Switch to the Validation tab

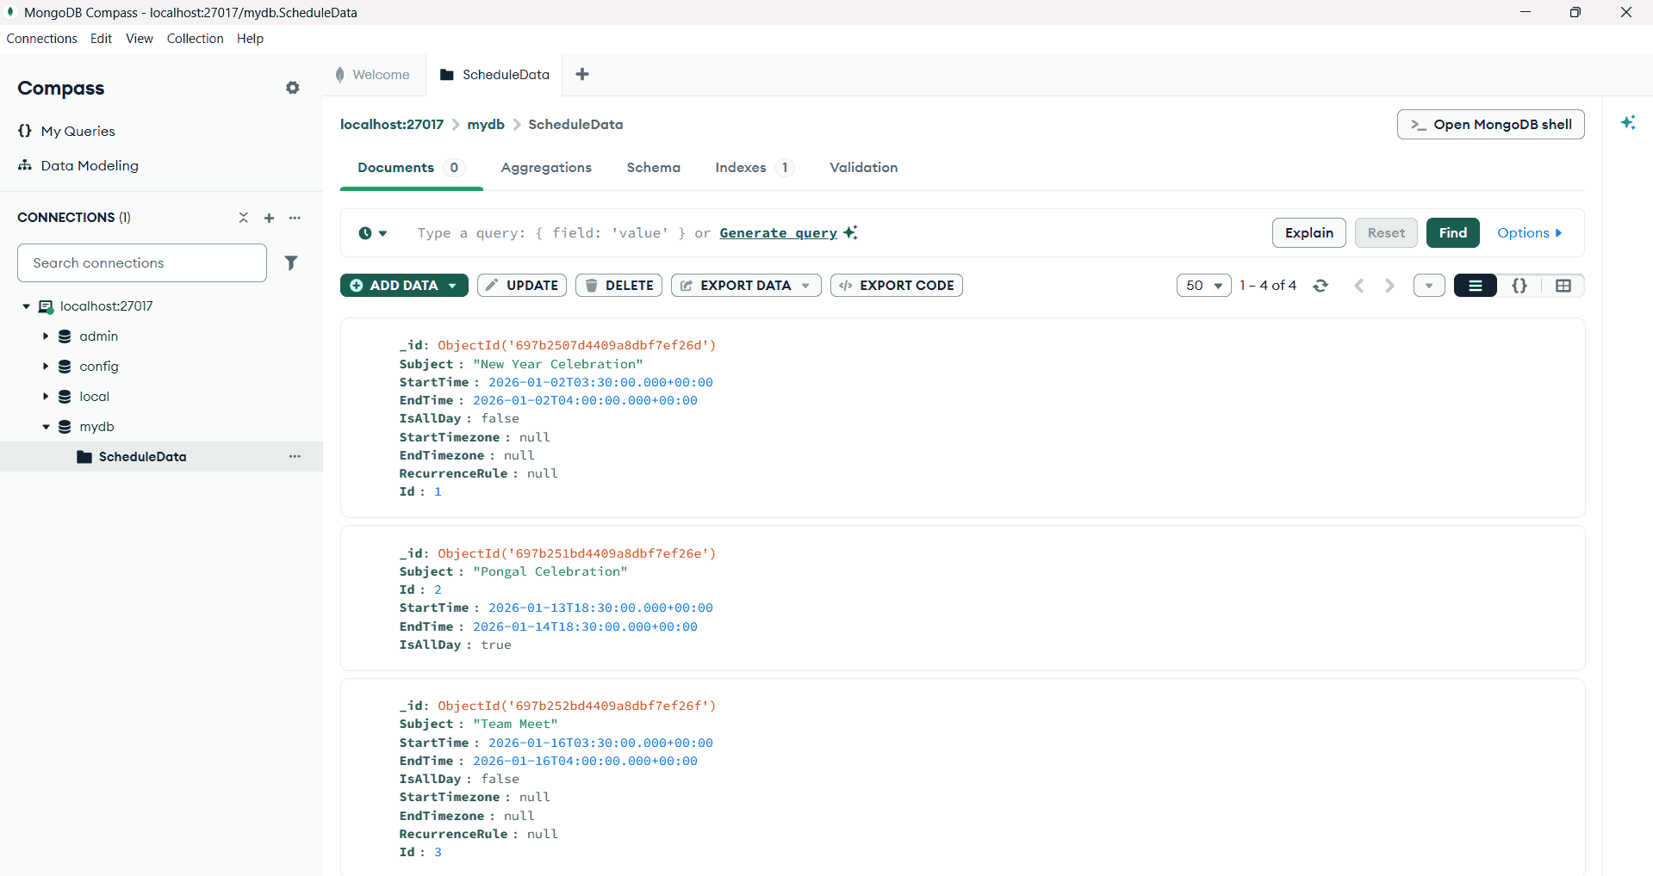(x=863, y=168)
